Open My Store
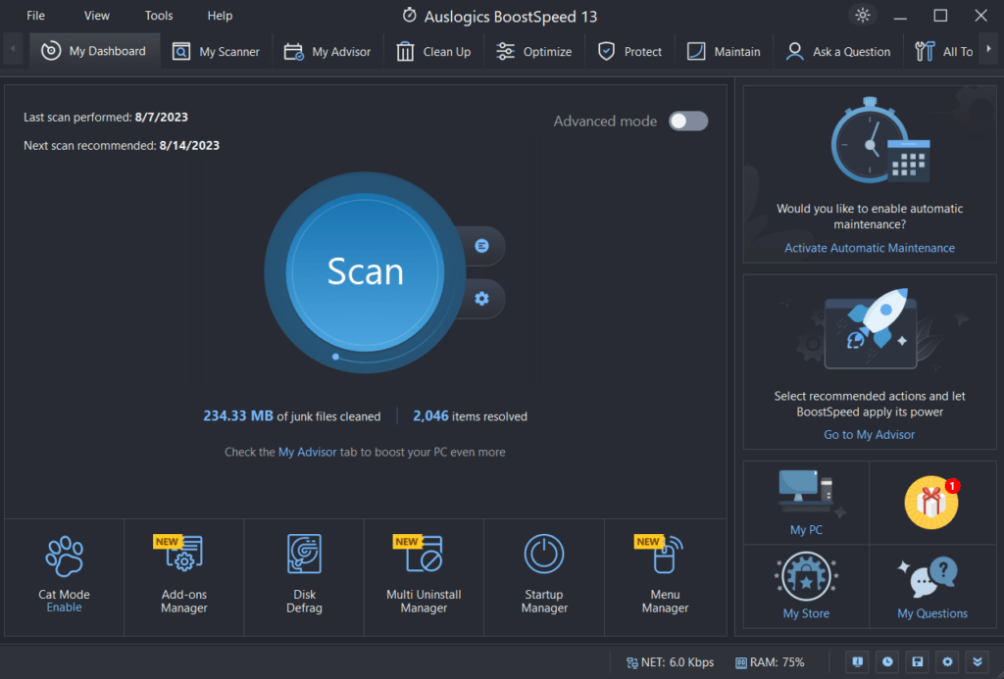 [805, 586]
